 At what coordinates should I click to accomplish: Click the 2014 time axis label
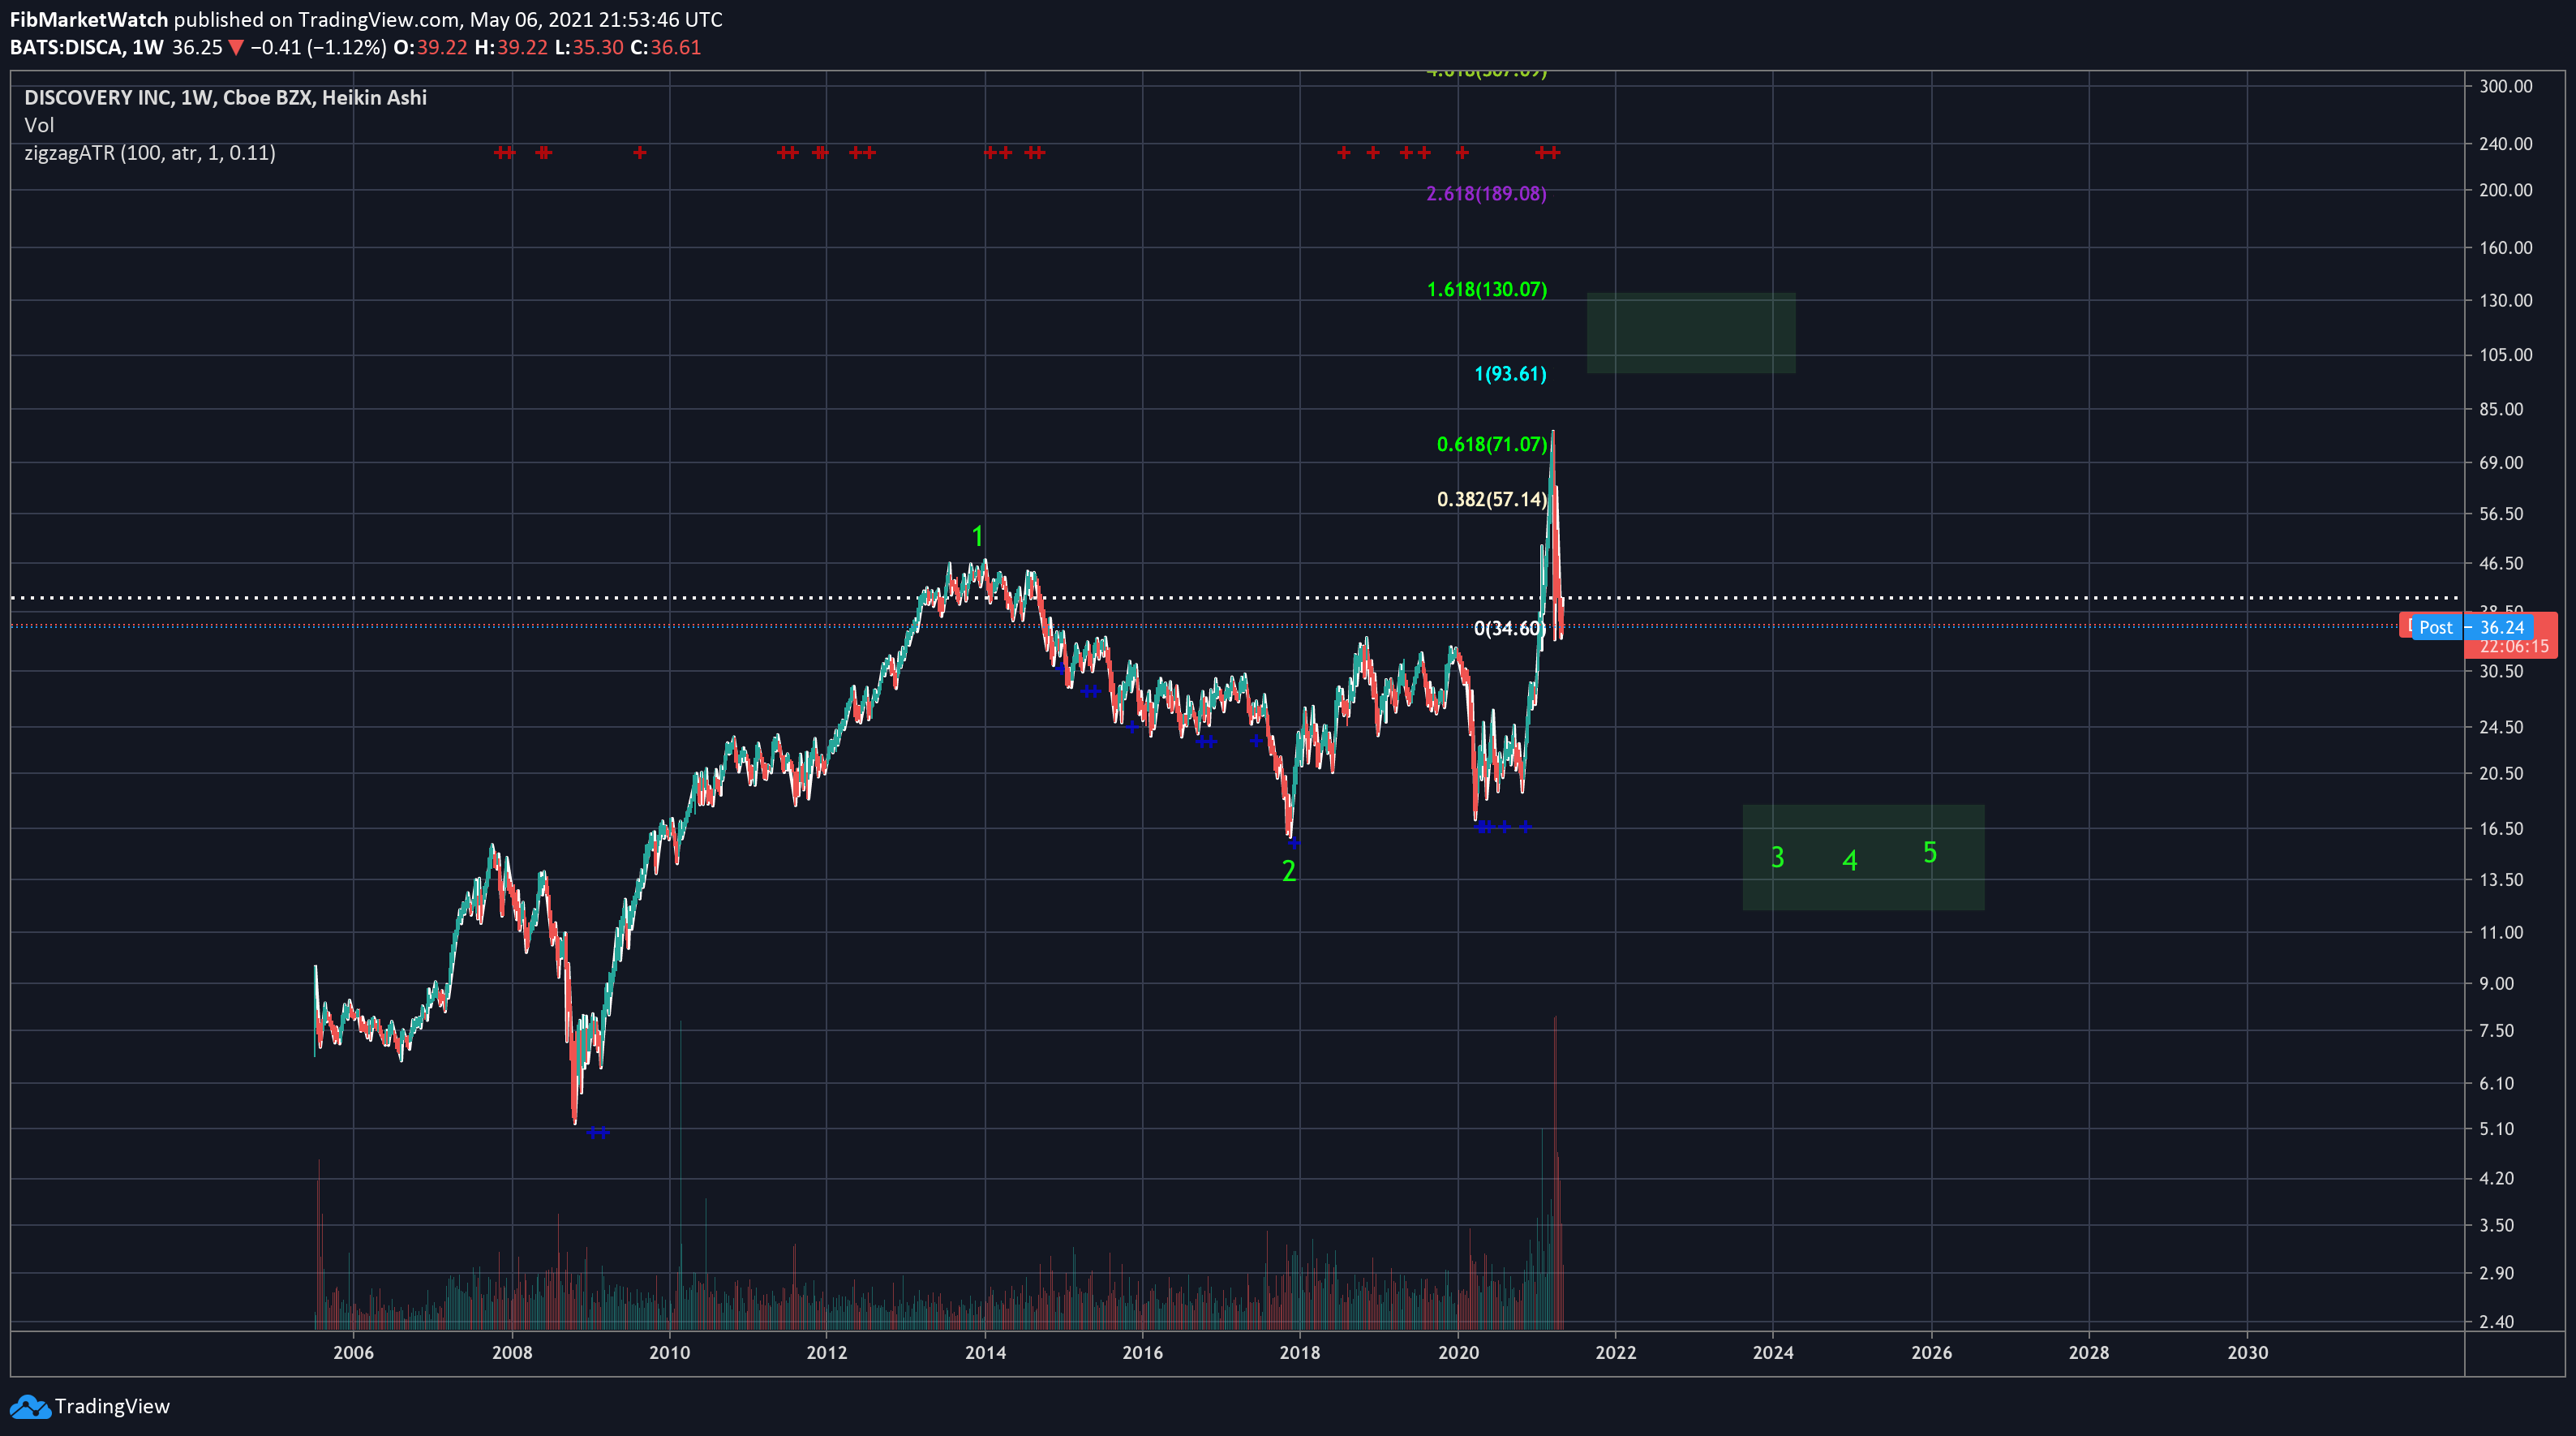pos(985,1352)
